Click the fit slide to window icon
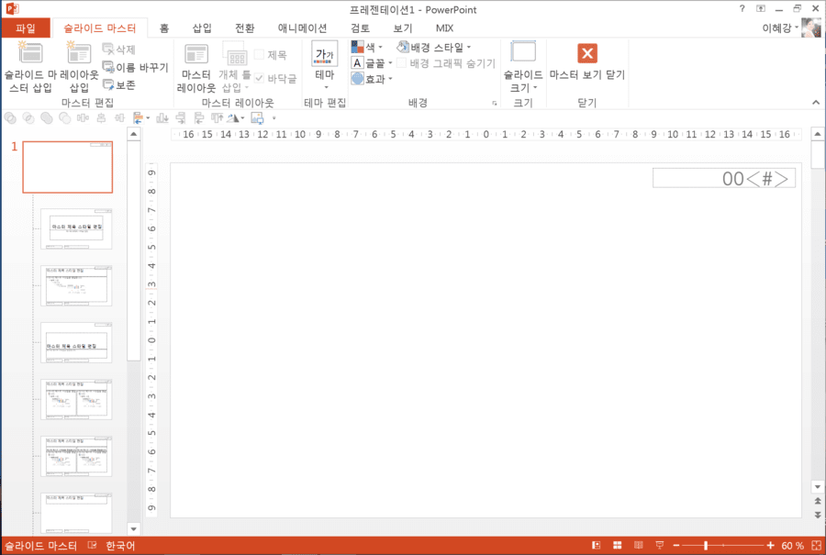Screen dimensions: 826x555 [816, 546]
